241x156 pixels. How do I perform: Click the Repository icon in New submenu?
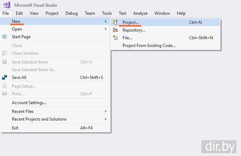[115, 30]
